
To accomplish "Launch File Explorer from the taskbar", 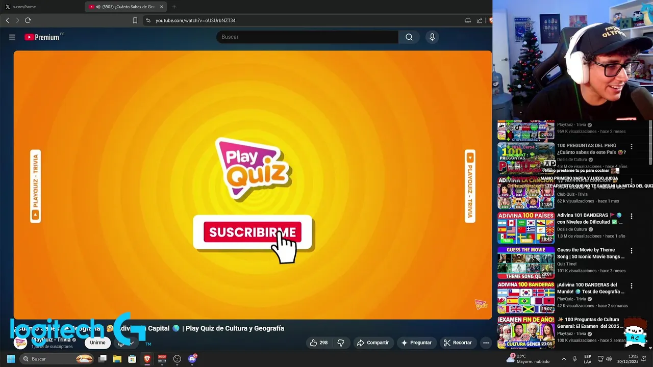I will [x=117, y=359].
